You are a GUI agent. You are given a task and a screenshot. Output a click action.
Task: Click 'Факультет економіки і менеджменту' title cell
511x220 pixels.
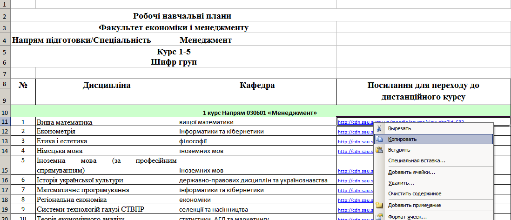coord(174,28)
